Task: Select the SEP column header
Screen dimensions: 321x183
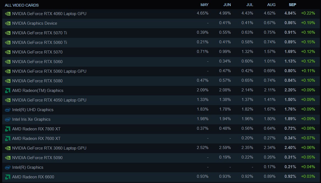Action: (x=292, y=5)
